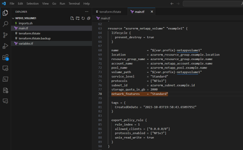Open the Terminal menu
243x150 pixels.
[74, 3]
